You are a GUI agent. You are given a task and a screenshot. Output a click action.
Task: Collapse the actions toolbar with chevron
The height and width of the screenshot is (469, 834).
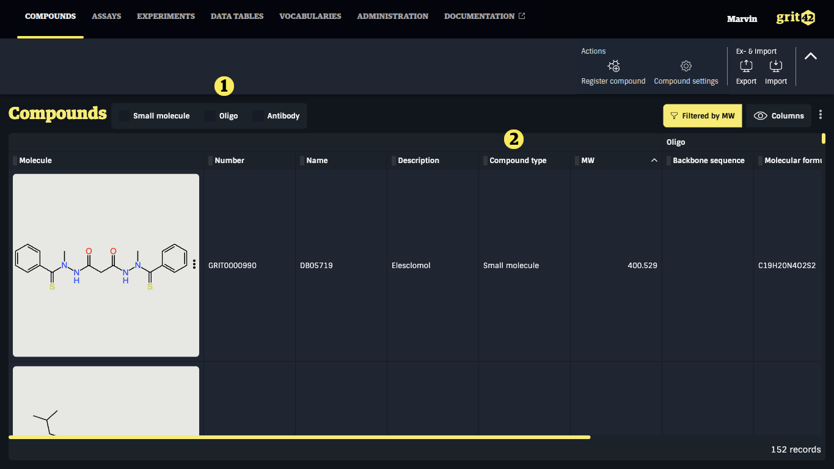[811, 56]
